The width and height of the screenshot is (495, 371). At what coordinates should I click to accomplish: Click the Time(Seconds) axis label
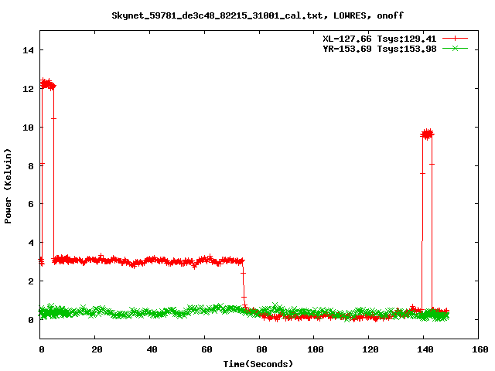pyautogui.click(x=258, y=364)
